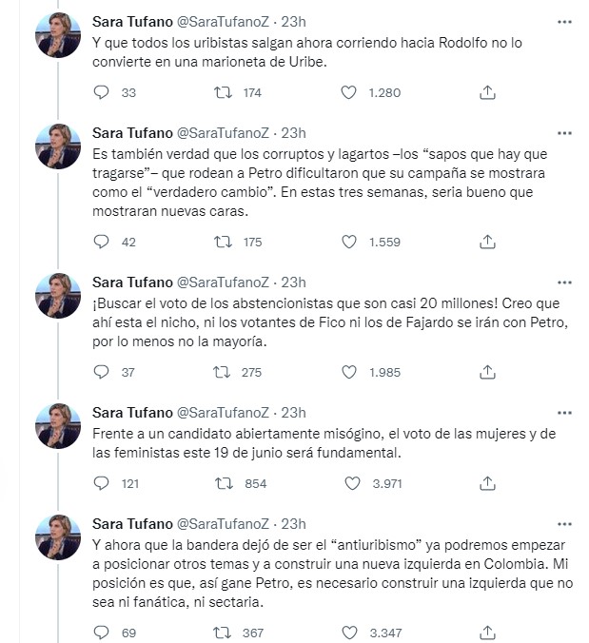Share the tweet about Uribe's marioneta

(488, 92)
